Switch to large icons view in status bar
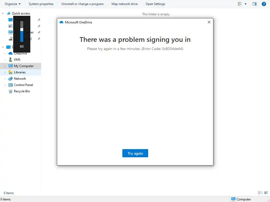The image size is (270, 202). pyautogui.click(x=266, y=193)
